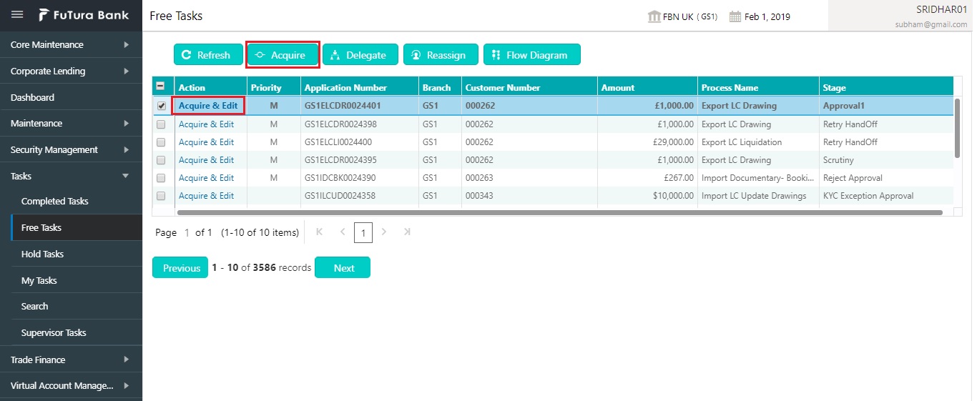977x401 pixels.
Task: Click the SRIDHAR01 user name
Action: [941, 9]
